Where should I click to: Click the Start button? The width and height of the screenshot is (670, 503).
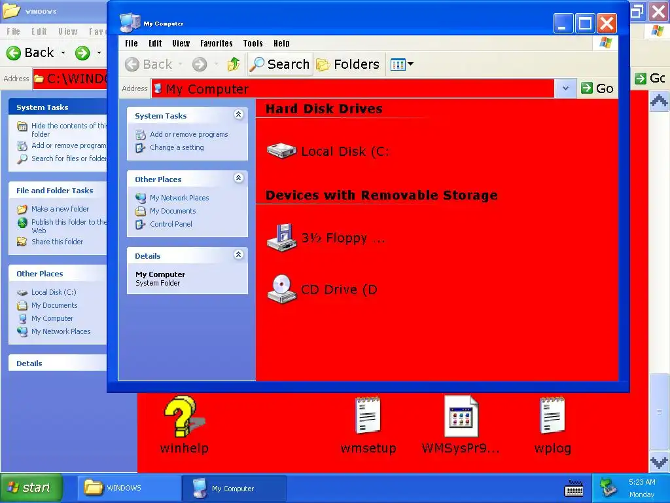[x=31, y=488]
